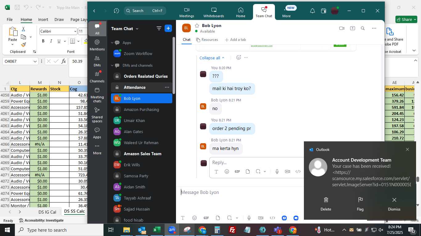Open Zoom notifications bell
Viewport: 421px width, 236px height.
pyautogui.click(x=312, y=11)
